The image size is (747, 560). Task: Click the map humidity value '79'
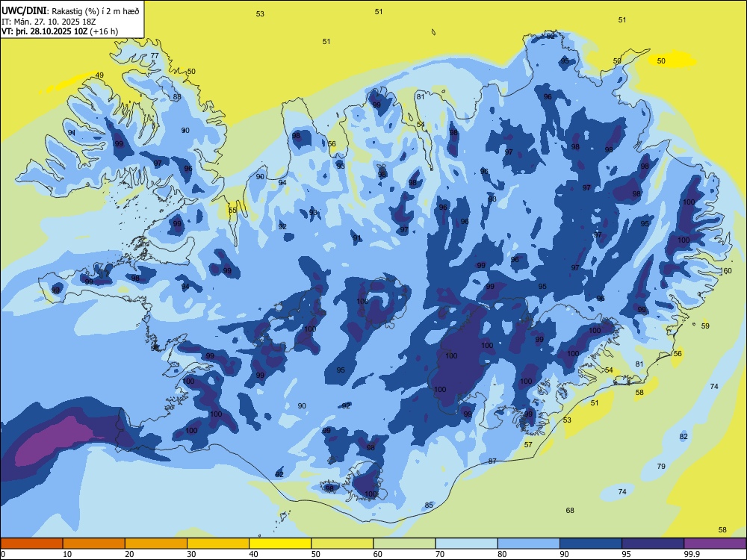click(661, 466)
